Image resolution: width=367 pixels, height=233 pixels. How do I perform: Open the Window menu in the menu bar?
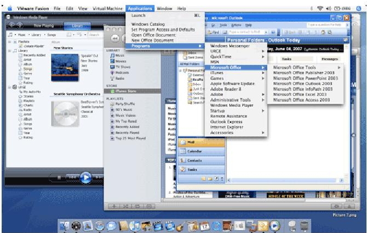164,8
